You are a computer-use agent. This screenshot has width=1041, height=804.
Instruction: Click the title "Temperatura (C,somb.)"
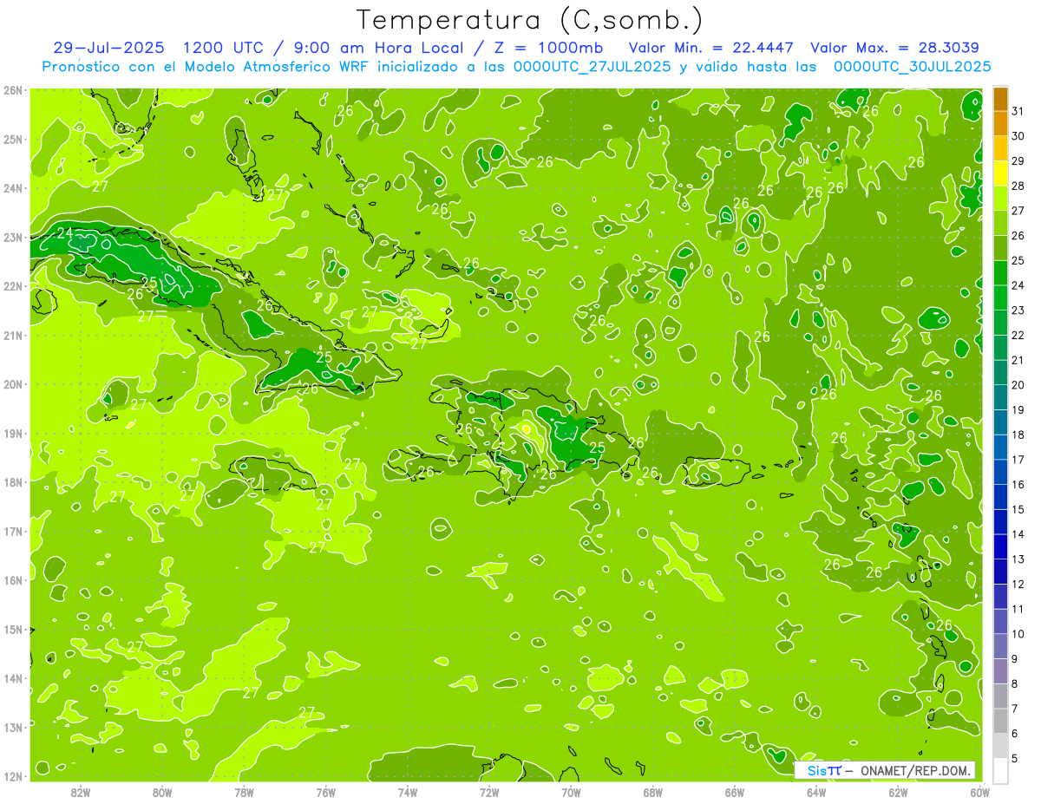(x=530, y=20)
